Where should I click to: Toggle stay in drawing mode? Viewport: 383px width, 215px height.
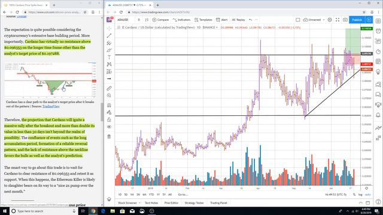coord(109,112)
